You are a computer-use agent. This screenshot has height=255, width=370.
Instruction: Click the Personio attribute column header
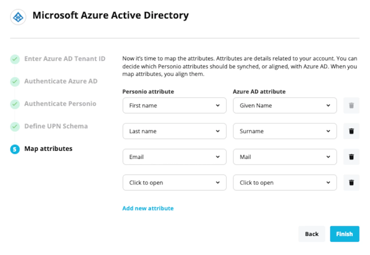148,92
